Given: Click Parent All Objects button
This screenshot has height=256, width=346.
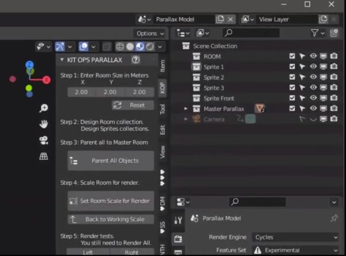Looking at the screenshot, I should (111, 161).
